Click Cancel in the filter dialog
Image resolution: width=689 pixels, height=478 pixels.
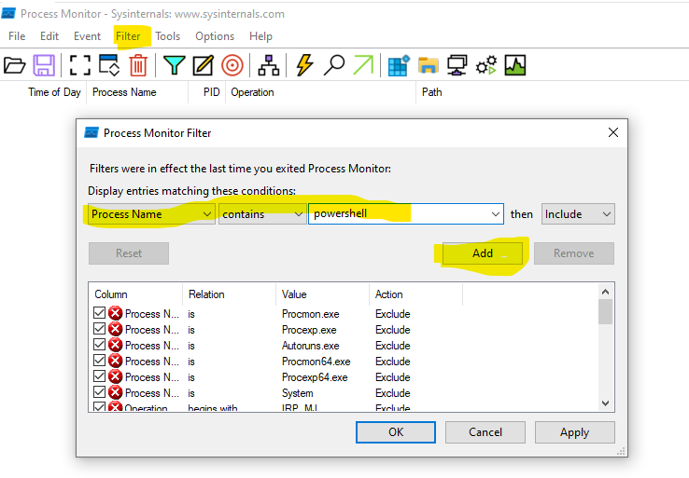(x=485, y=432)
